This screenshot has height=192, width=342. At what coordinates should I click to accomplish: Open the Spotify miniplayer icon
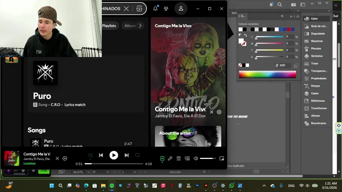tap(222, 158)
